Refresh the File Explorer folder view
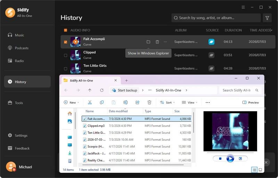The image size is (278, 178). coord(101,90)
